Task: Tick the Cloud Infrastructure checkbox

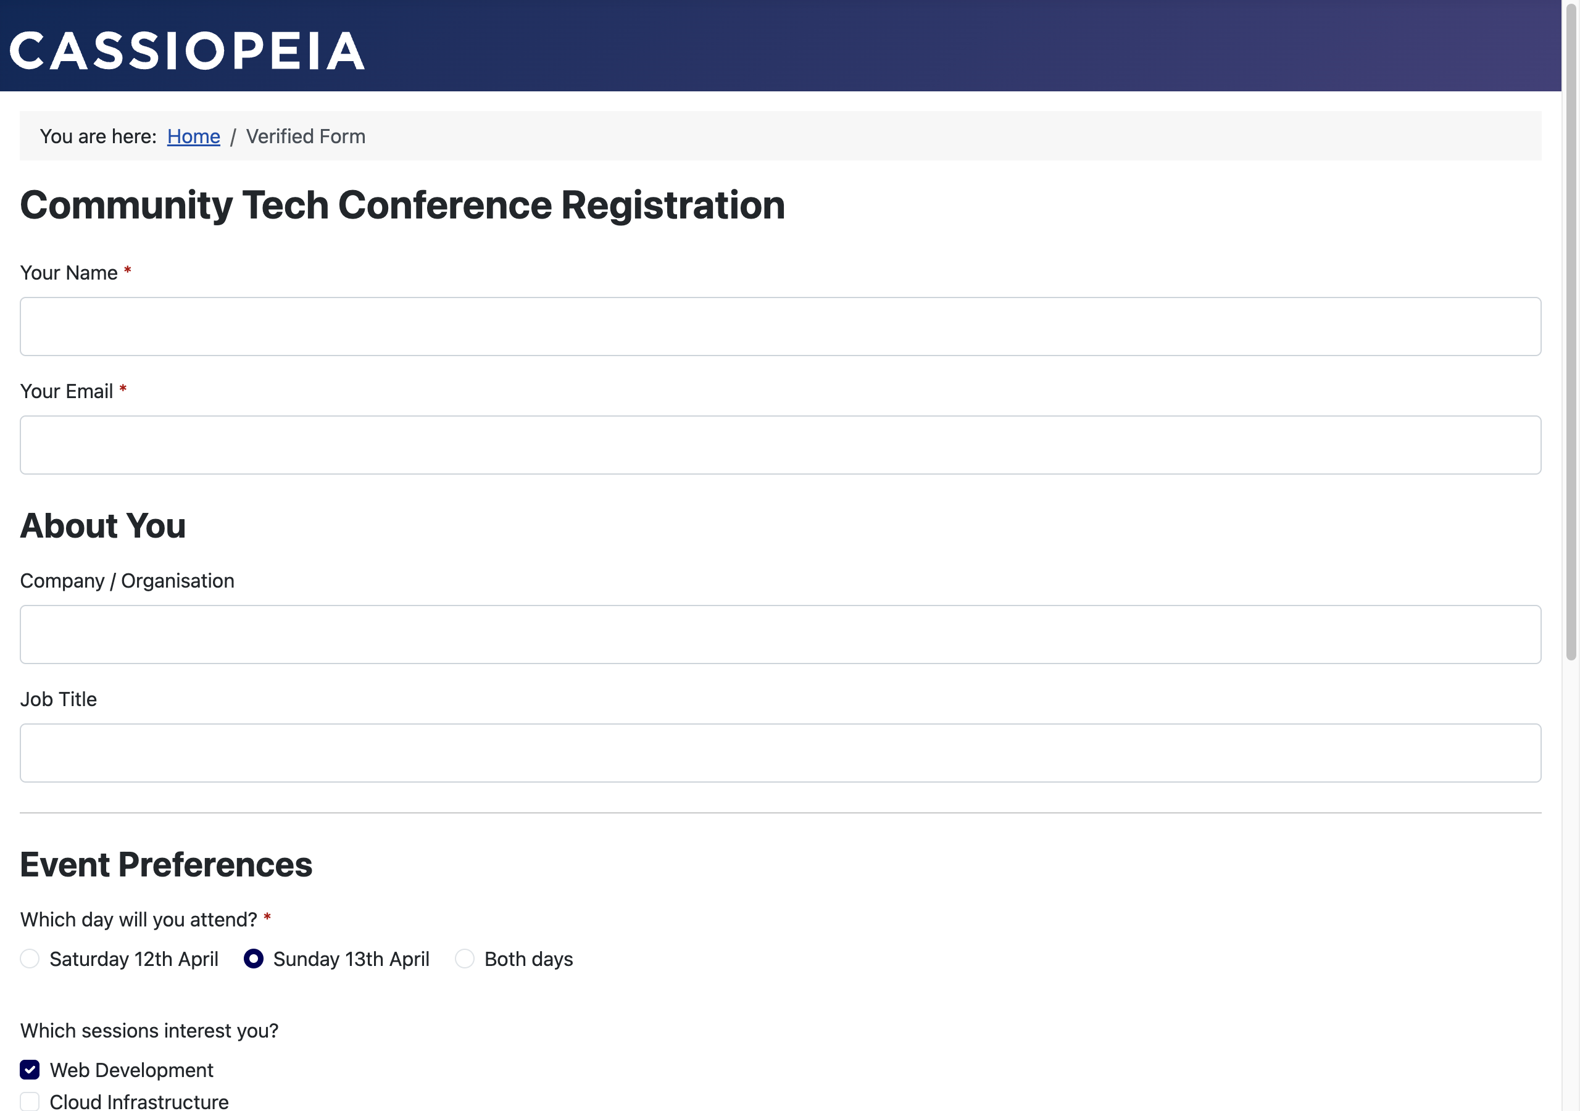Action: (30, 1101)
